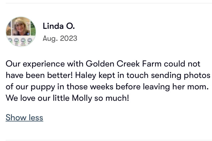The height and width of the screenshot is (141, 212).
Task: Click the rightmost initials circle in profile photo
Action: click(x=30, y=40)
